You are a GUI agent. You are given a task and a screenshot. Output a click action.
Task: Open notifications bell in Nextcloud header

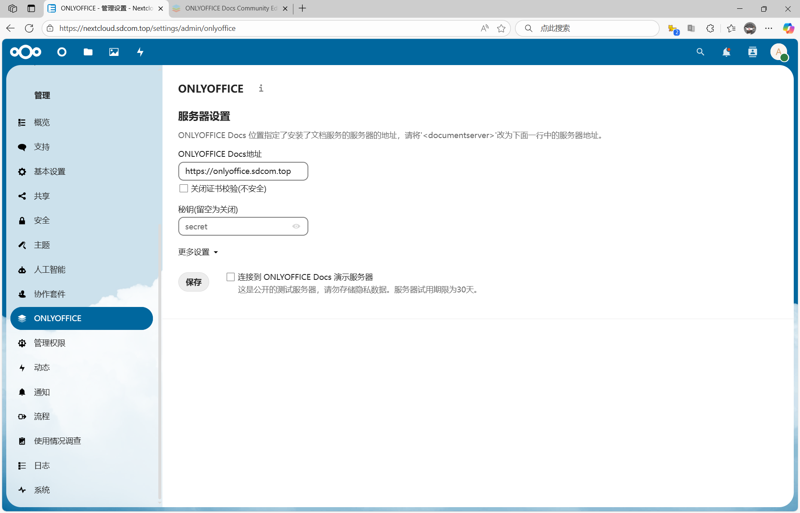(726, 52)
